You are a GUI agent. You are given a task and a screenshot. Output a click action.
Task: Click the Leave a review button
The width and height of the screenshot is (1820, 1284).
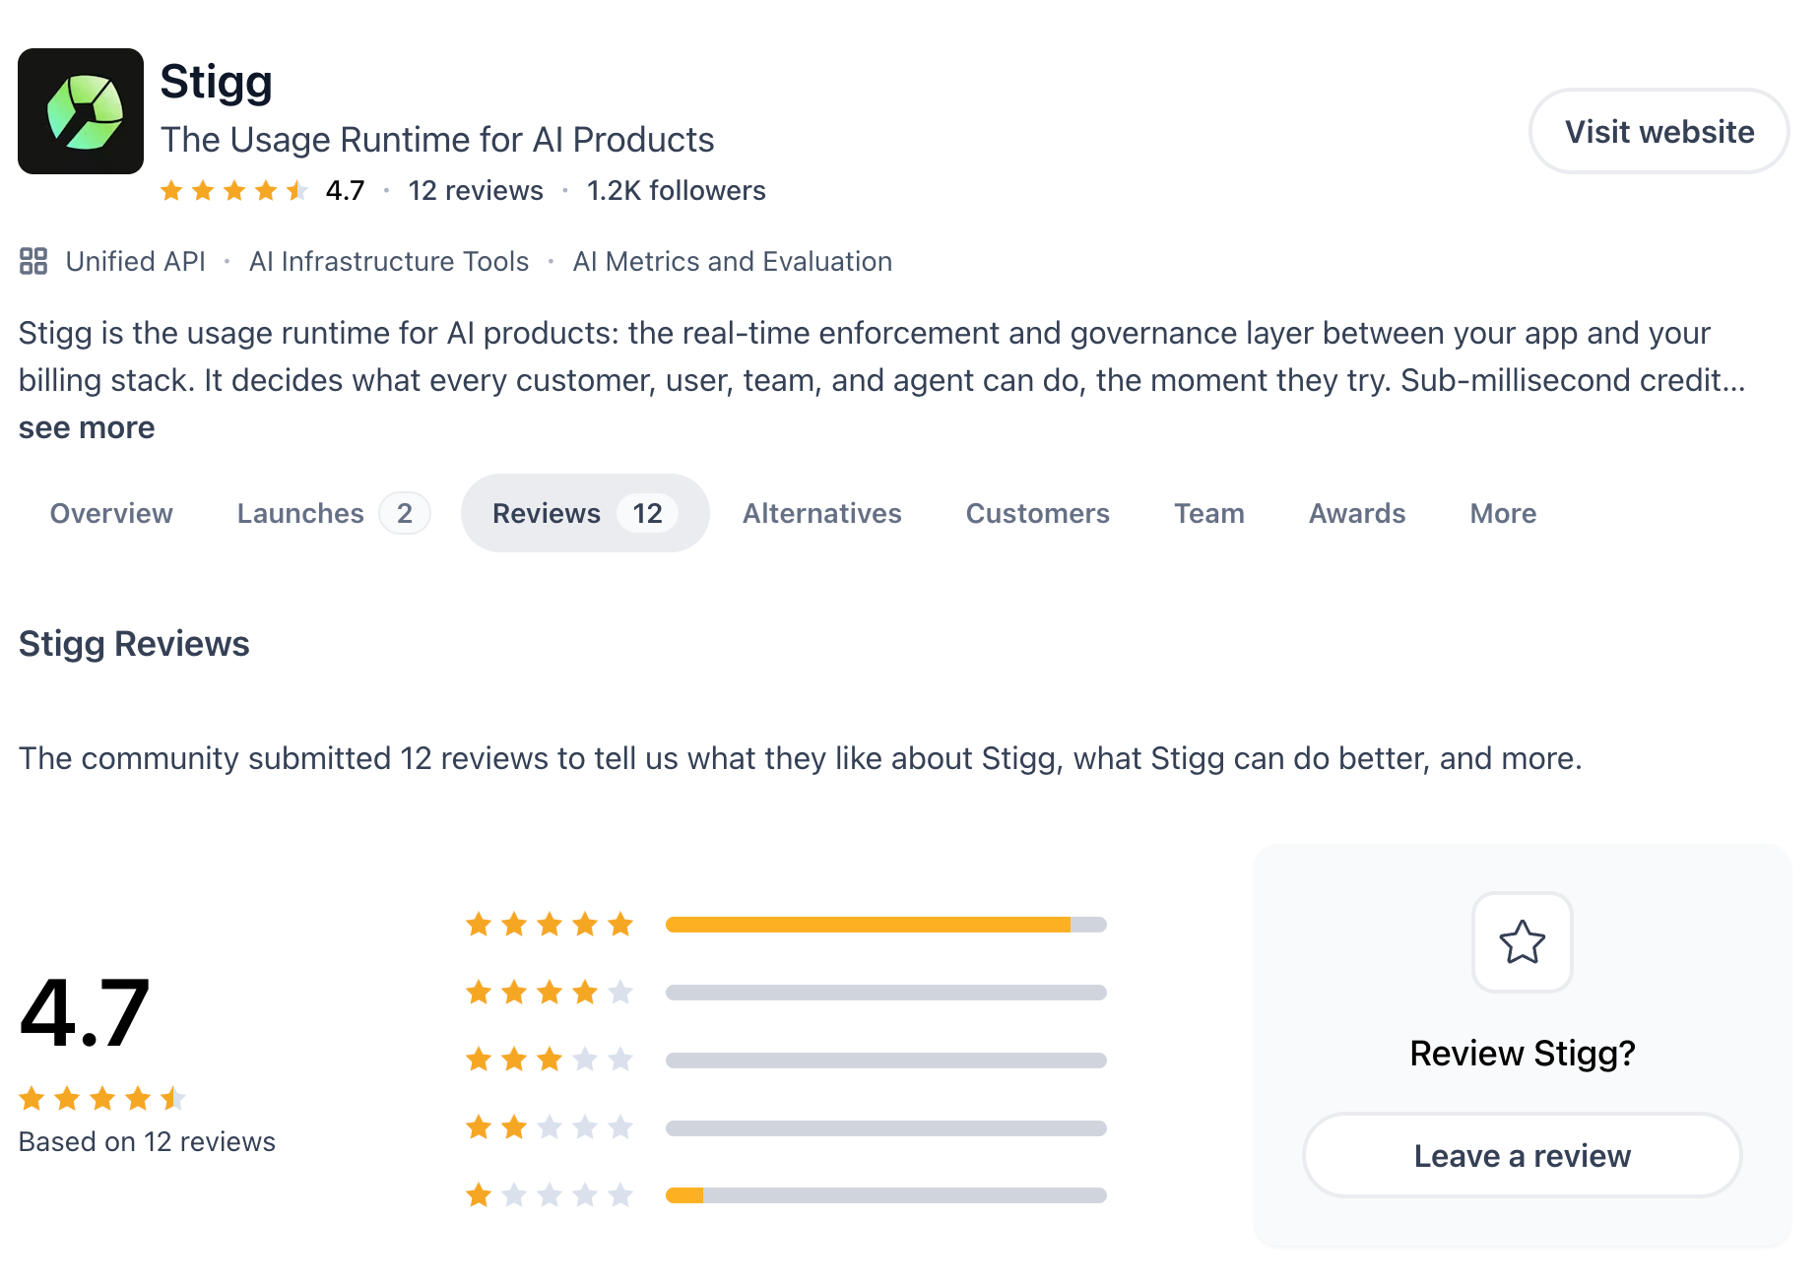click(x=1522, y=1155)
